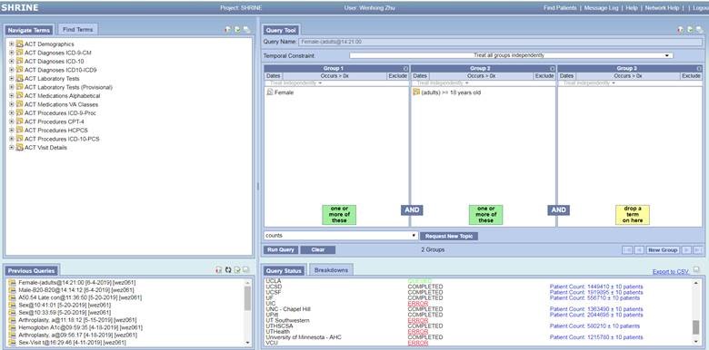Expand the ACT Demographics tree node
This screenshot has height=350, width=709.
tap(12, 44)
